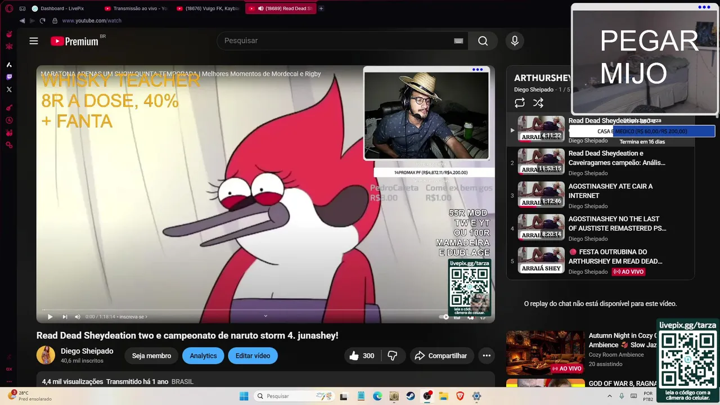Go back with browser back arrow

22,21
